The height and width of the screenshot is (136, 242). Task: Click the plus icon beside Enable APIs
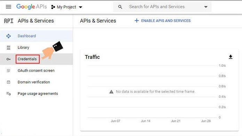click(136, 21)
